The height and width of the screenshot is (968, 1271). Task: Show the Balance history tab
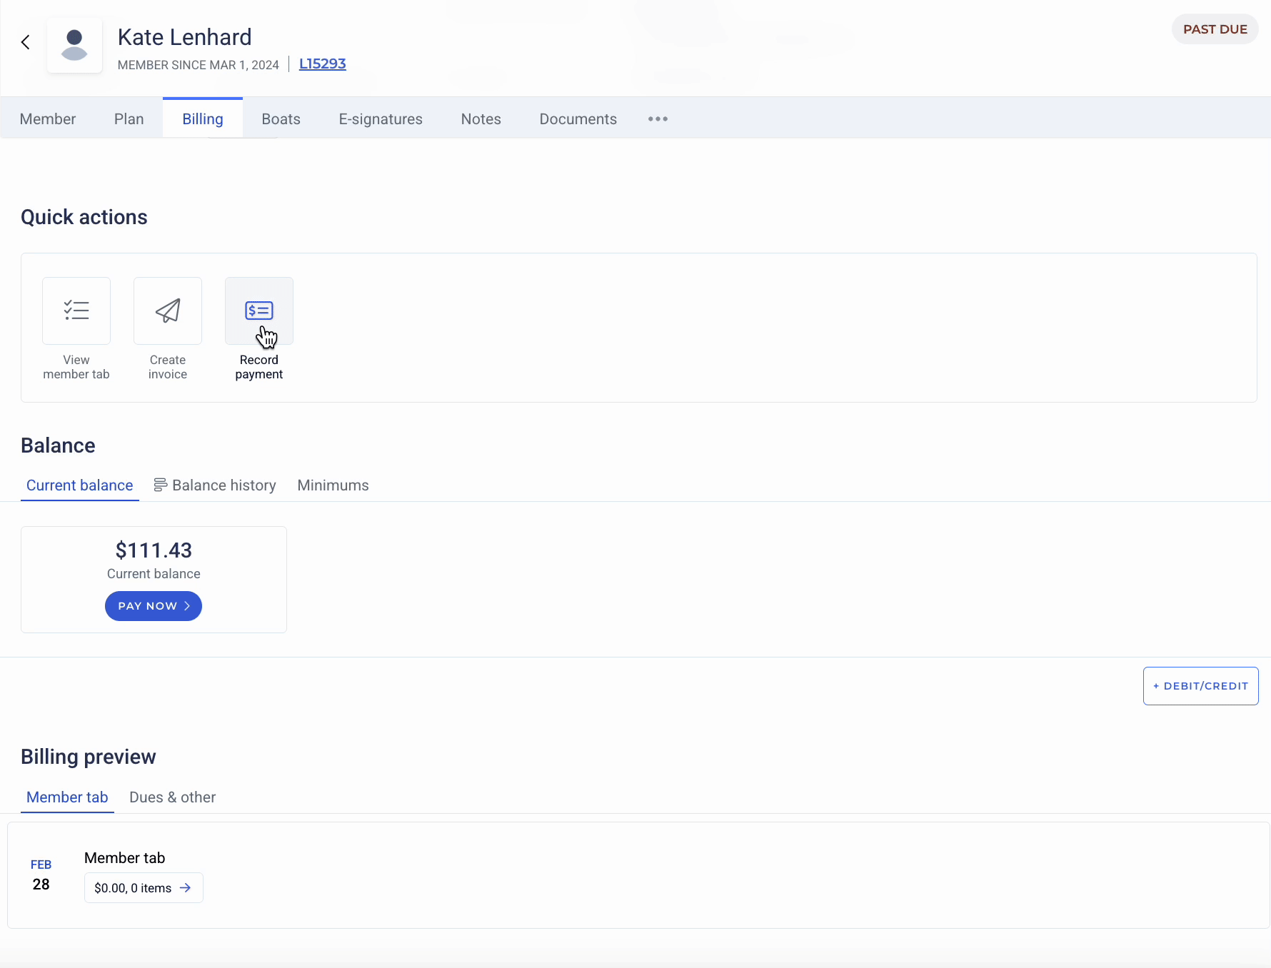tap(215, 485)
